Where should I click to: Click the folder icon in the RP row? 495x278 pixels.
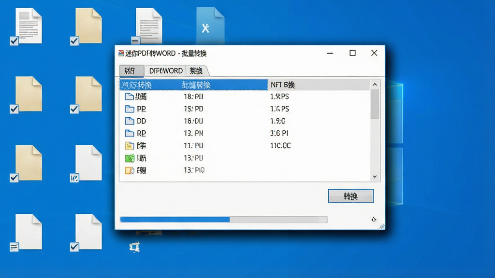[x=130, y=133]
